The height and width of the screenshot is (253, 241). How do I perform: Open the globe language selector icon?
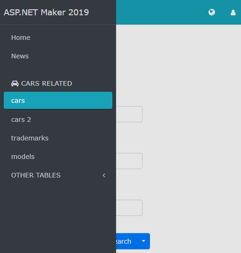click(x=212, y=12)
